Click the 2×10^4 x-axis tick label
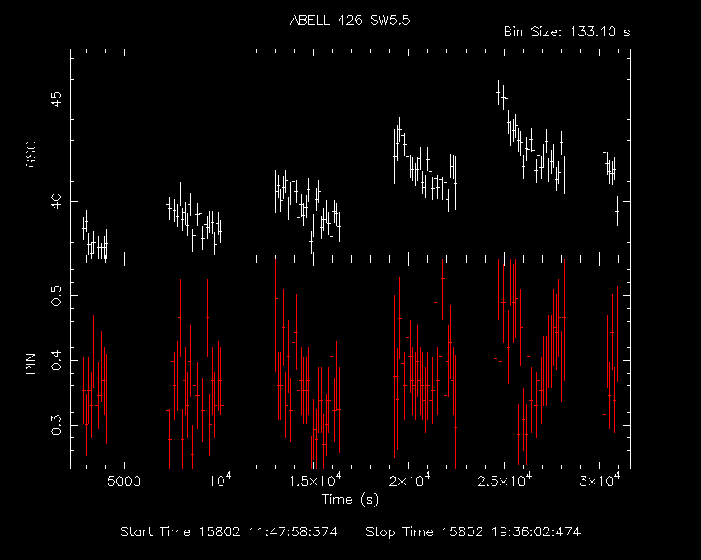Image resolution: width=701 pixels, height=560 pixels. point(410,480)
